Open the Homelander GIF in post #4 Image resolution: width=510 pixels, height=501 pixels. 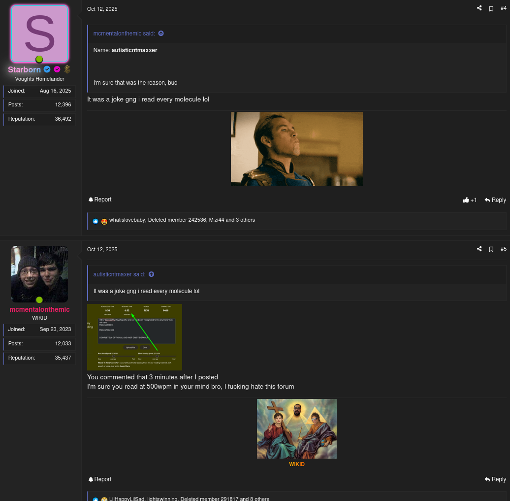297,149
